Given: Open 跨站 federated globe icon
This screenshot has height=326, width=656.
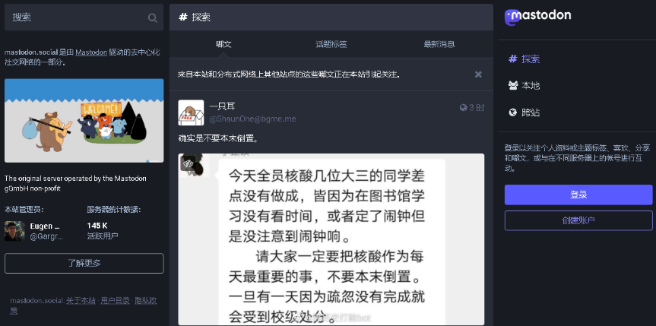Looking at the screenshot, I should [x=512, y=112].
